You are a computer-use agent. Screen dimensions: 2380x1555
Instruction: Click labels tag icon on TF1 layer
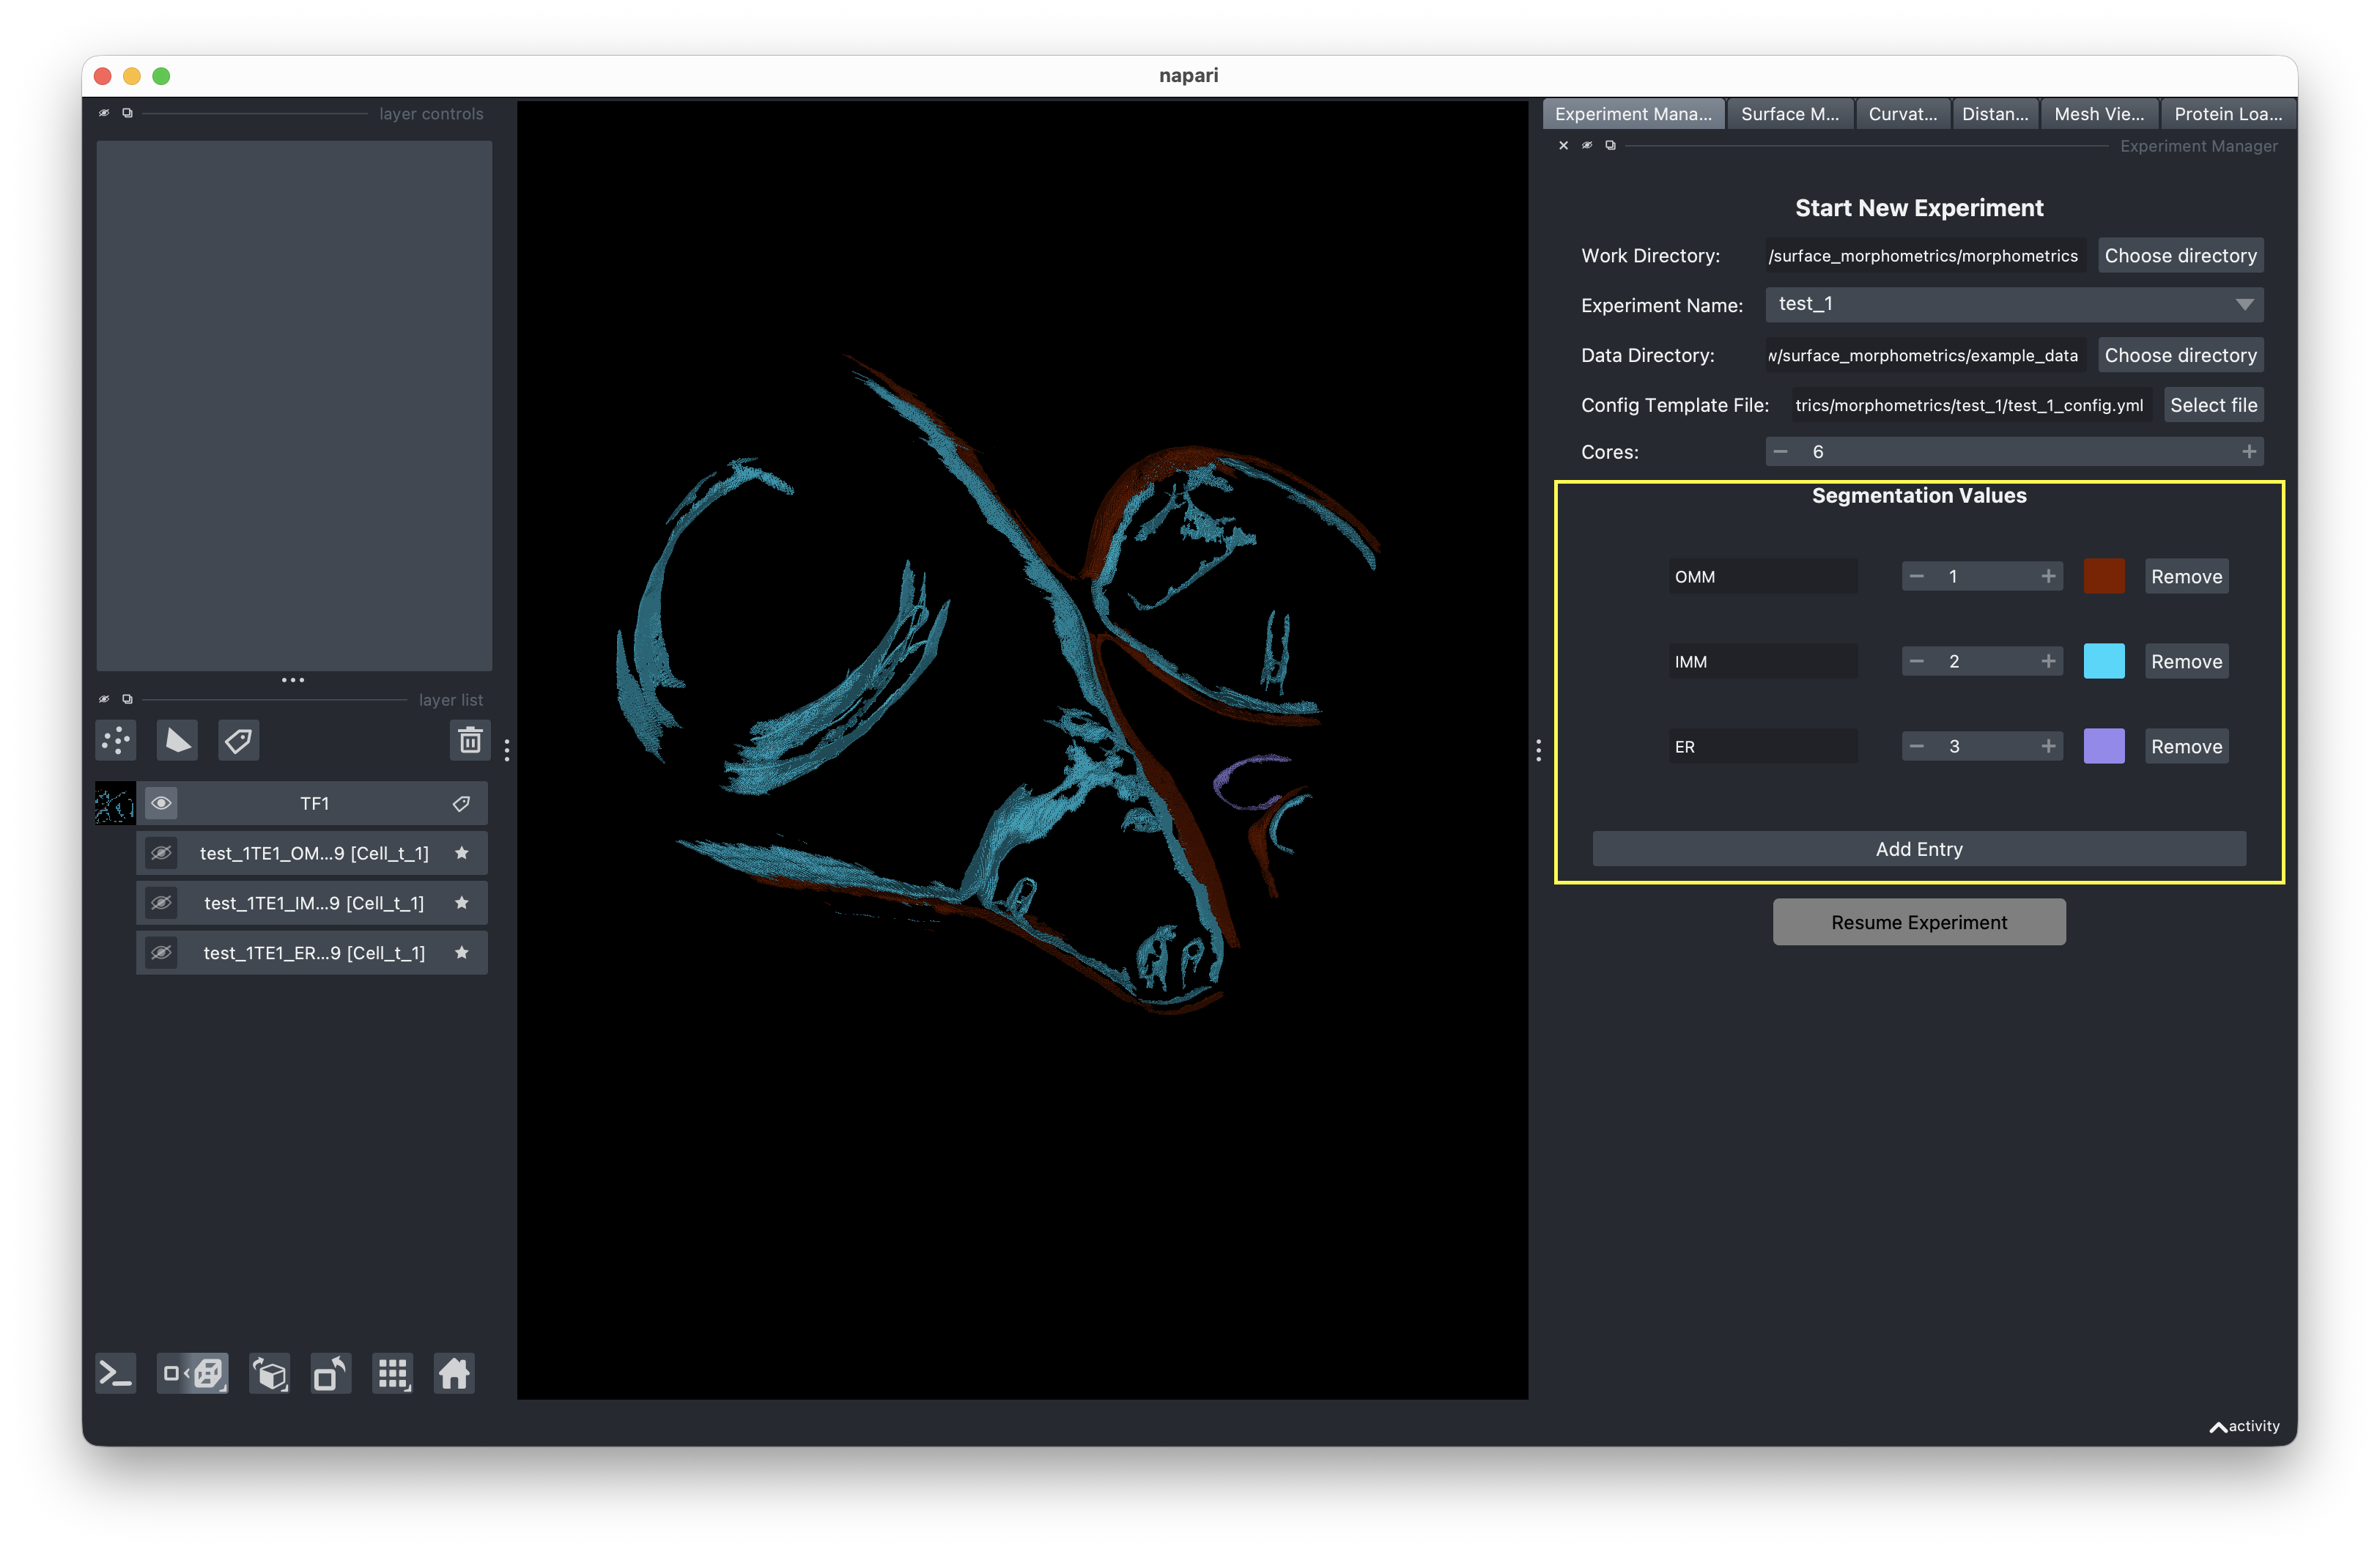(461, 804)
